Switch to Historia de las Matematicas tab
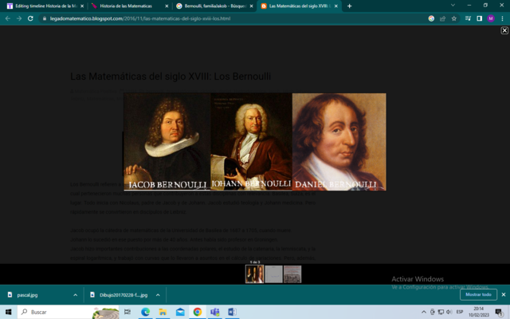The image size is (510, 319). click(129, 6)
